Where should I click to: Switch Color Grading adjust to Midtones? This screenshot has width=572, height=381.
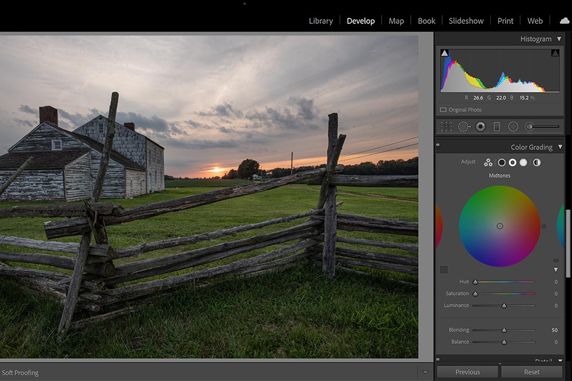[513, 162]
